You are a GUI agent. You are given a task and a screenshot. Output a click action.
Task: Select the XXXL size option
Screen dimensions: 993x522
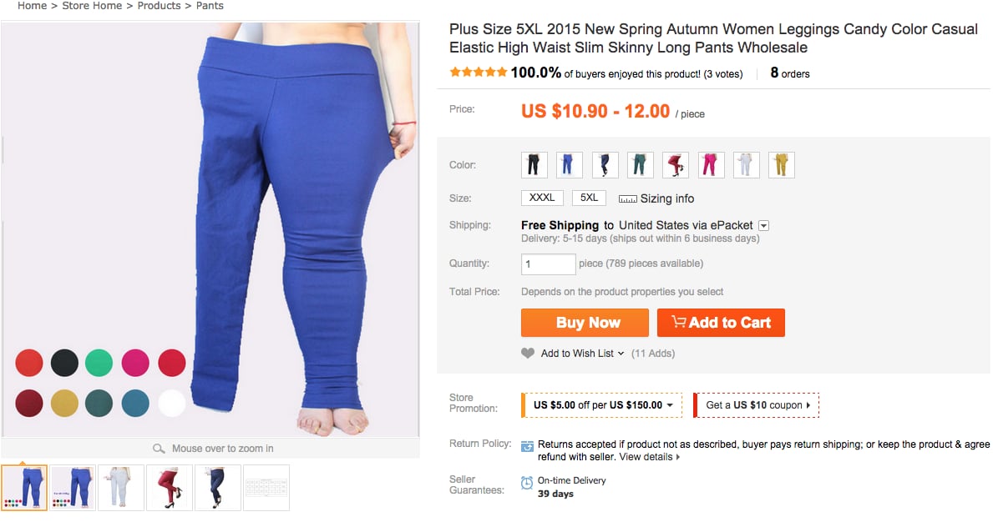[542, 198]
